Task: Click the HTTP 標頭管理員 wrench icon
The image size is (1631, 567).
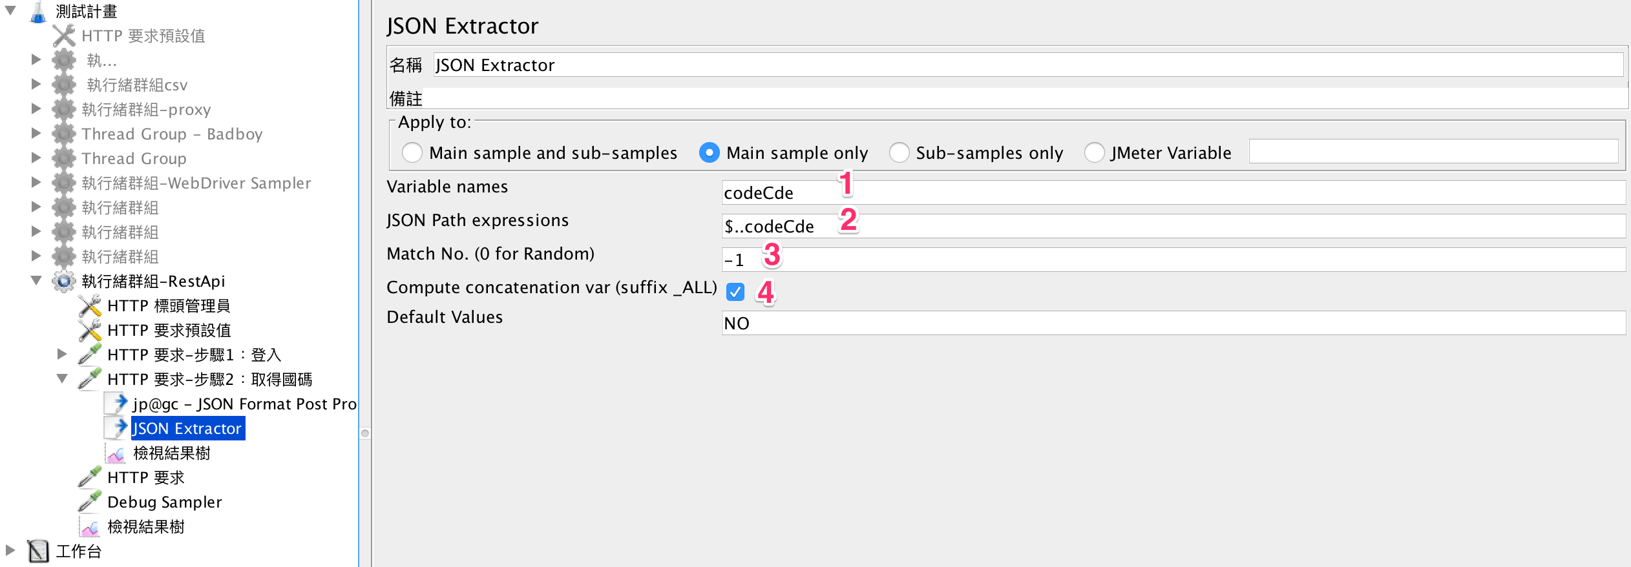Action: [90, 305]
